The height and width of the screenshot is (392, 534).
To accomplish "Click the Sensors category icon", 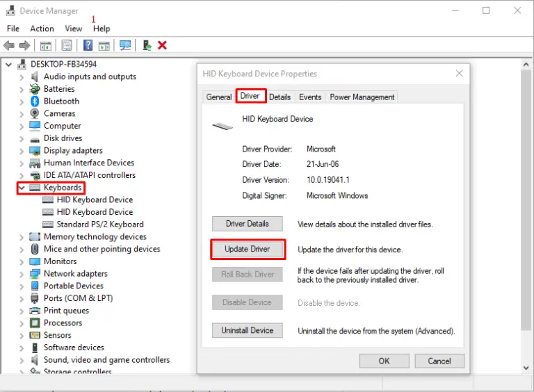I will click(35, 335).
